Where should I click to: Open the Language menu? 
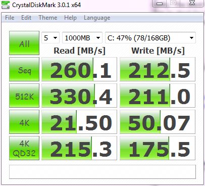[97, 18]
